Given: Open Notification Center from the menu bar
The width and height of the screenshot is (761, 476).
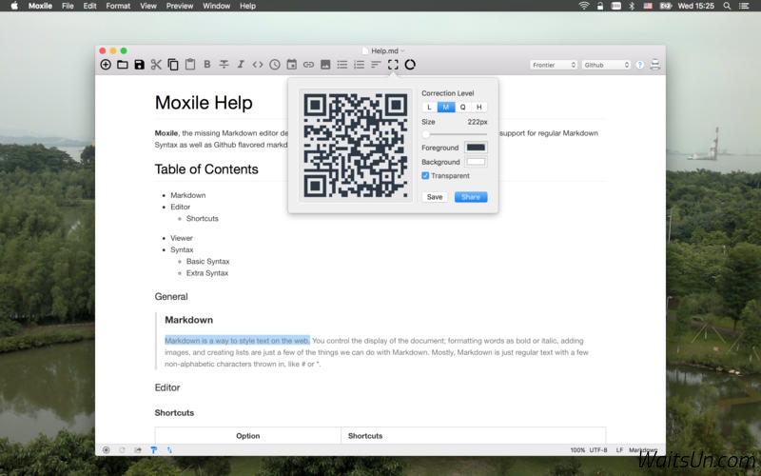Looking at the screenshot, I should click(744, 6).
